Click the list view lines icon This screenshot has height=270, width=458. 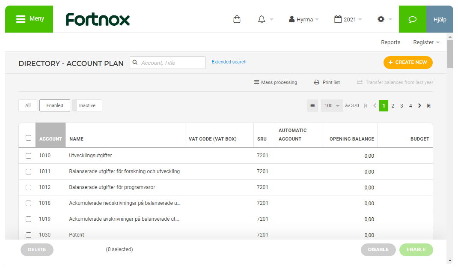click(312, 105)
